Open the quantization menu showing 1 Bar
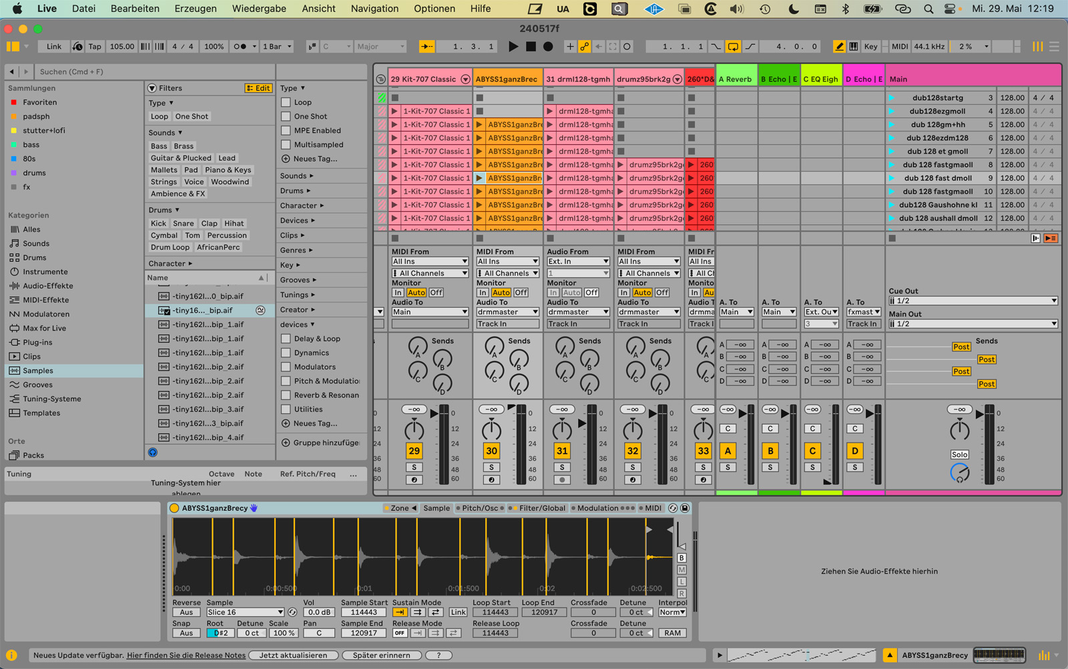 [277, 47]
